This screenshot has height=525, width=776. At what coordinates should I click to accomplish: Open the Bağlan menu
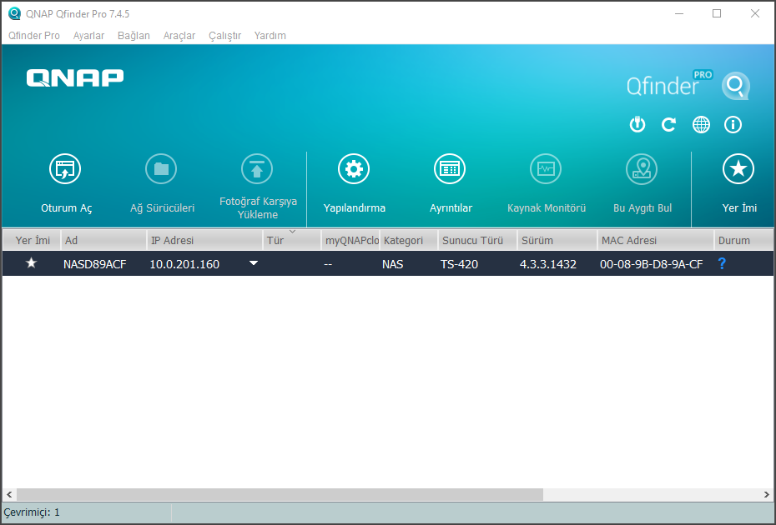[x=134, y=36]
